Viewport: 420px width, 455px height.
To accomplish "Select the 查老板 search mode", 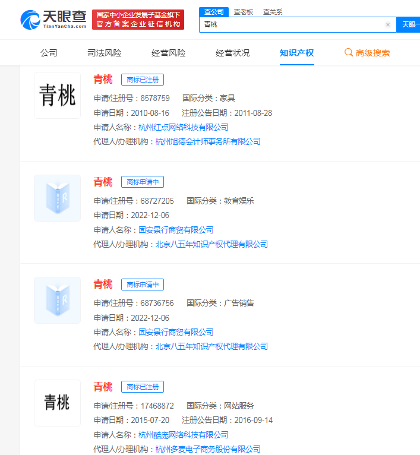I will [x=244, y=11].
